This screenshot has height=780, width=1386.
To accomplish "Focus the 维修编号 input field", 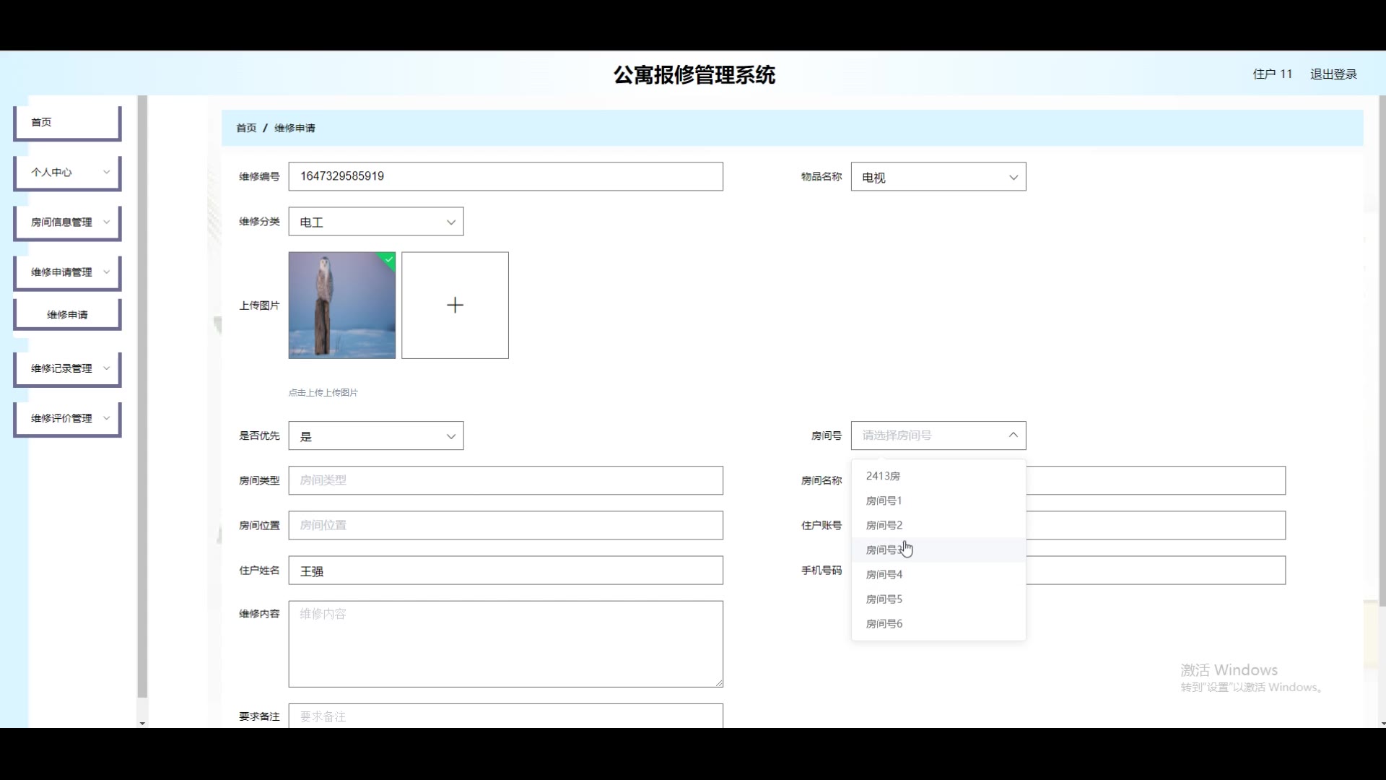I will pos(505,176).
